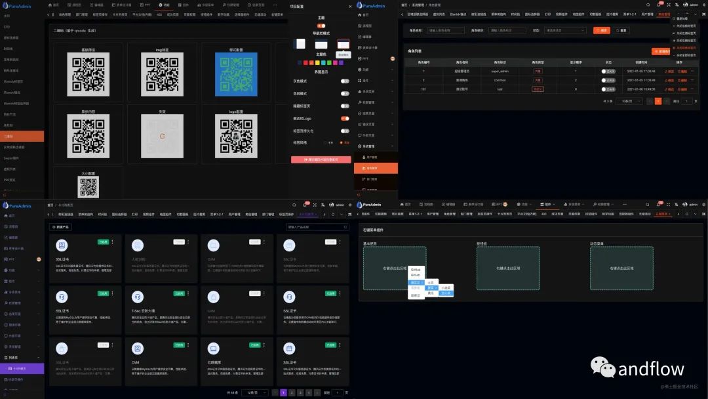Open notification bell in context menu demo panel

pos(659,205)
